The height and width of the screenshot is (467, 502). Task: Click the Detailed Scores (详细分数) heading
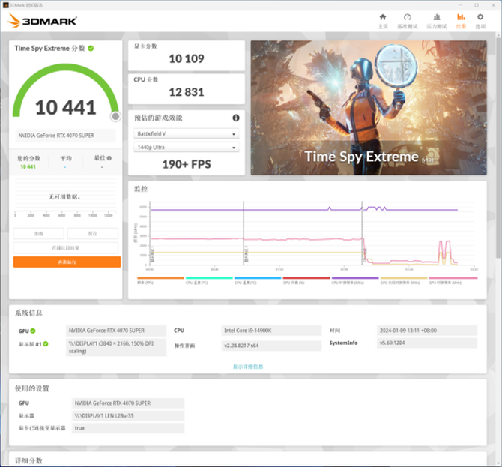(x=28, y=460)
